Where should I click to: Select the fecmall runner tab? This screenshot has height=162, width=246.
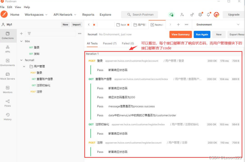[x=157, y=25]
